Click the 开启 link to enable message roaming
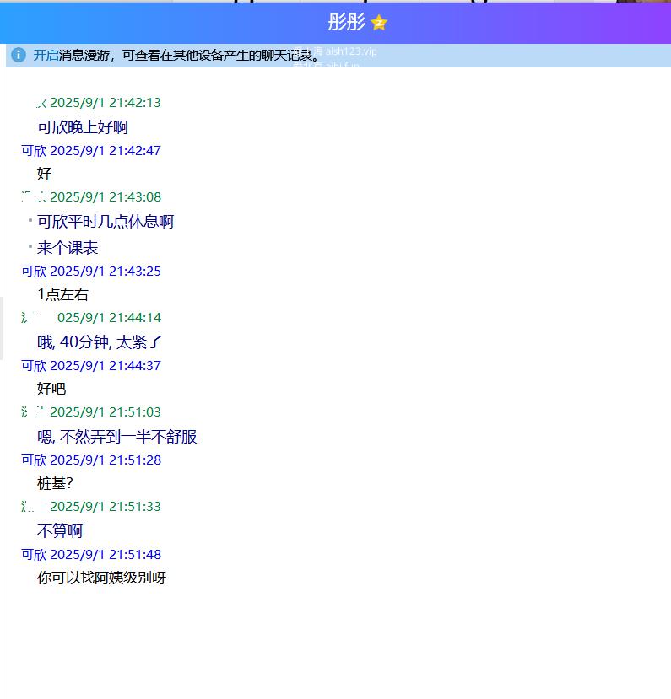This screenshot has height=699, width=671. pyautogui.click(x=46, y=55)
